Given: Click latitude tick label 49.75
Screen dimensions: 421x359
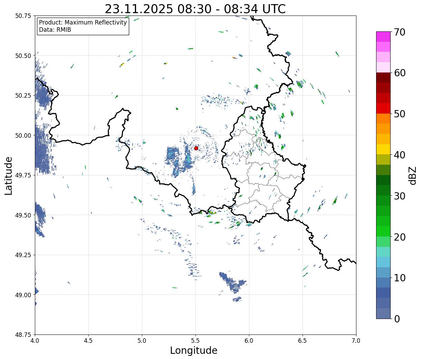Looking at the screenshot, I should 23,175.
